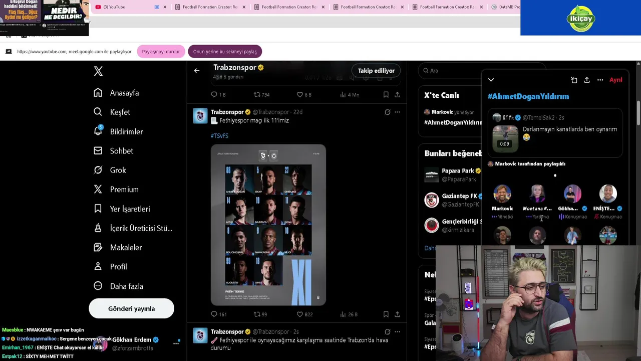Screen dimensions: 641x361
Task: Share the post with 734 reposts
Action: 397,94
